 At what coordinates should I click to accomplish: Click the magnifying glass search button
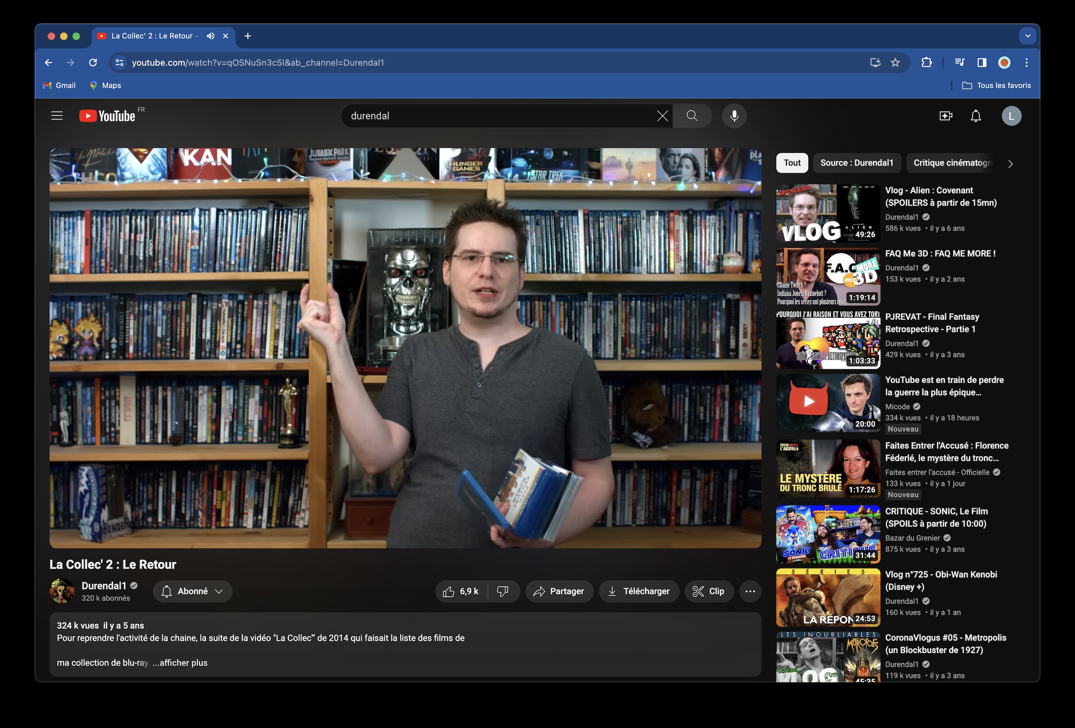[x=692, y=115]
